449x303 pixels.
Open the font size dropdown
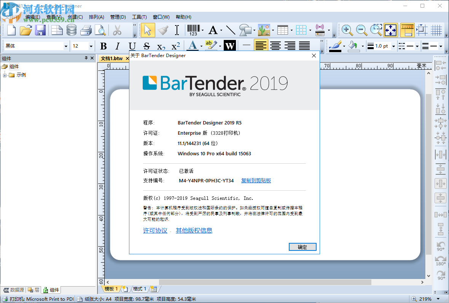pos(91,46)
